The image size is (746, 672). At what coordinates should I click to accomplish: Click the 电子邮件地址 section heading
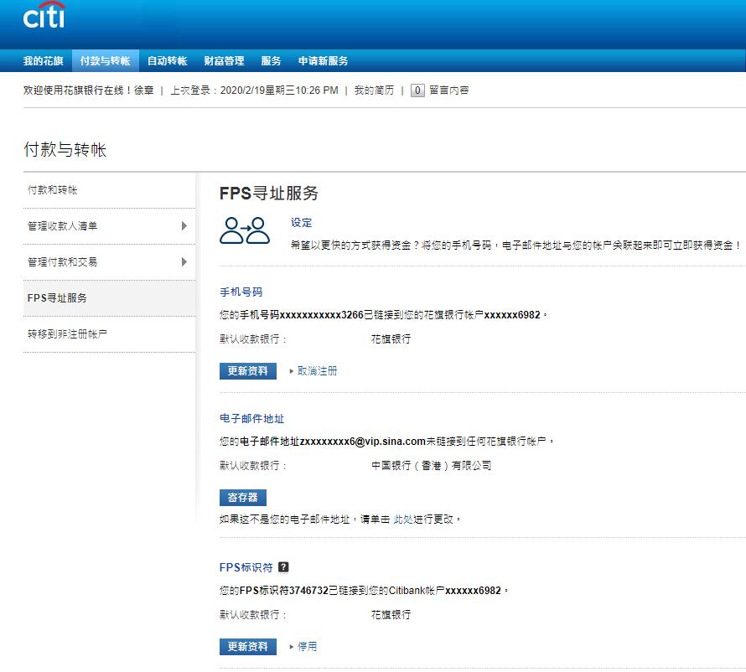click(251, 418)
